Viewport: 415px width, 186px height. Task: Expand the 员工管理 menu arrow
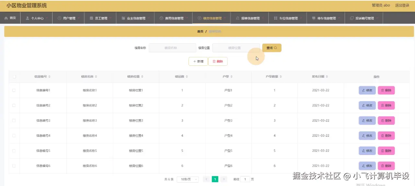pos(111,18)
